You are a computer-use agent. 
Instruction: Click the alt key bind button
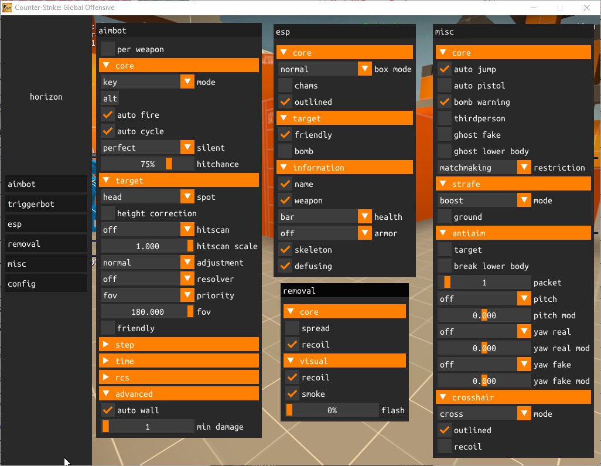tap(110, 98)
